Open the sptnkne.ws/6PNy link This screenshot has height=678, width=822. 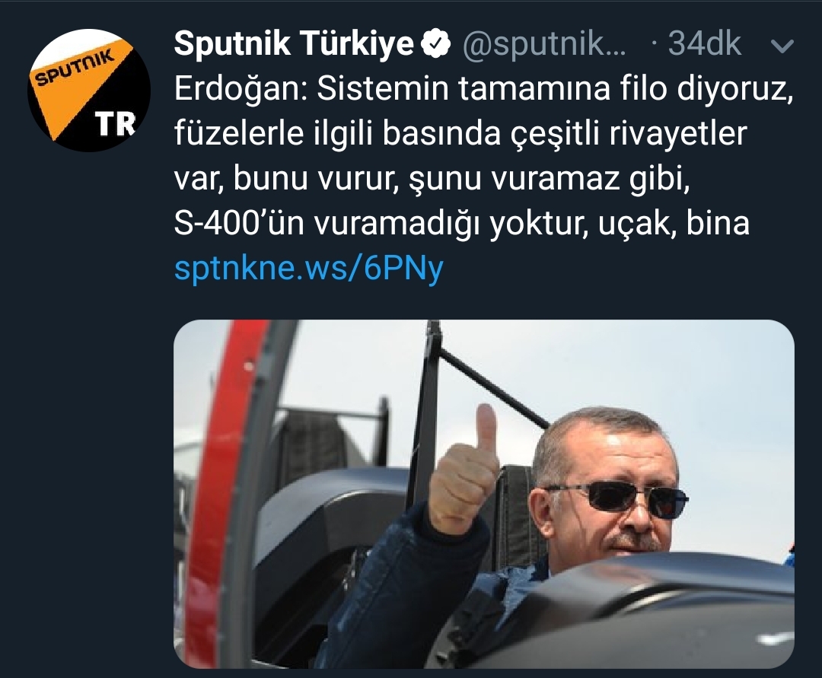tap(309, 269)
